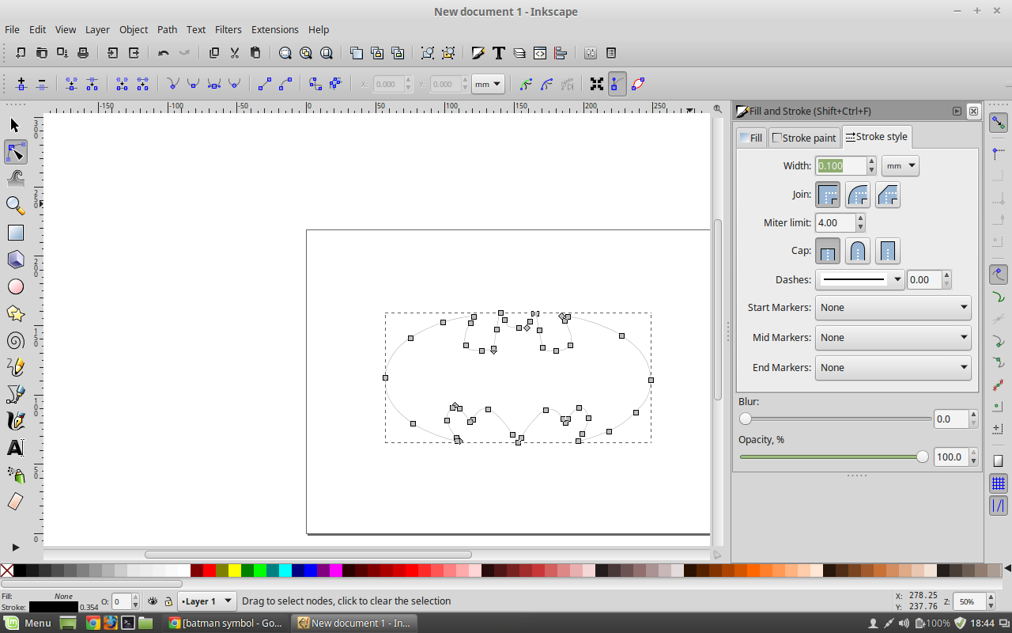Open the File menu
The image size is (1012, 633).
(x=12, y=29)
